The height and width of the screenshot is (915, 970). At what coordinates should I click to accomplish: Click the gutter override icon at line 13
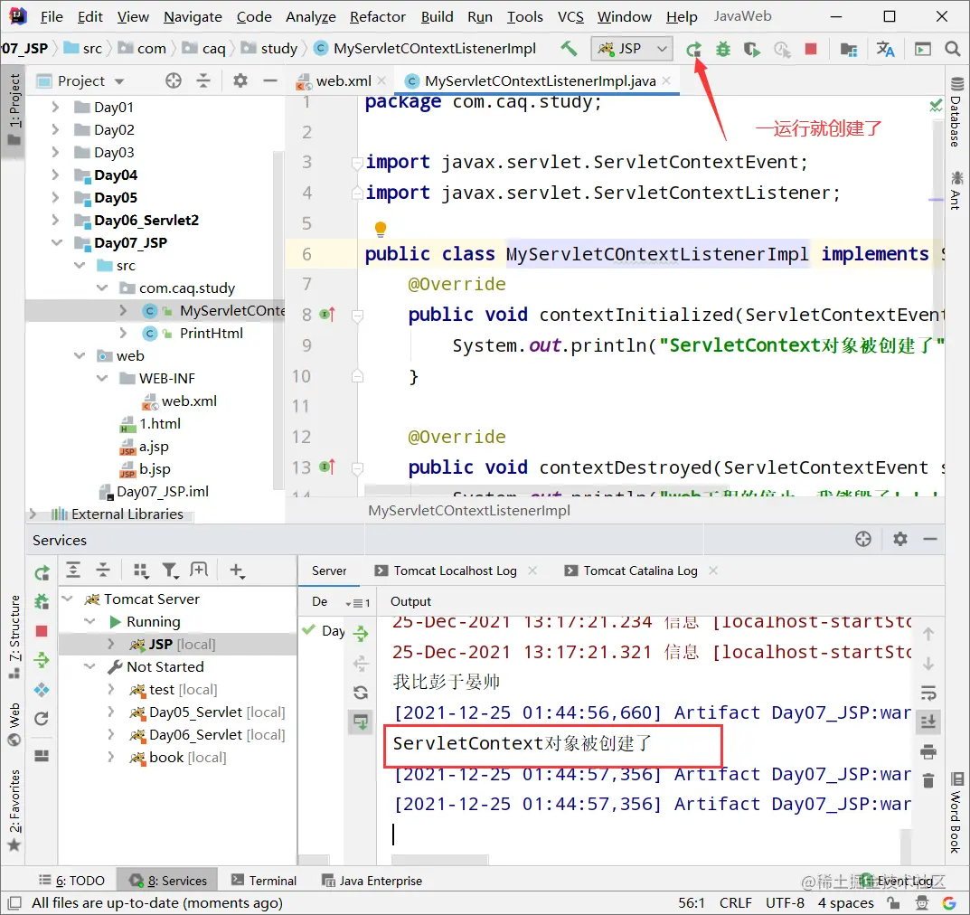327,467
